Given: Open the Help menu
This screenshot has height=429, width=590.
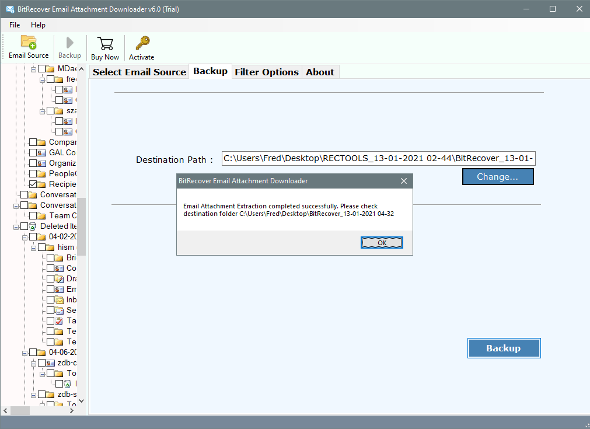Looking at the screenshot, I should 38,25.
